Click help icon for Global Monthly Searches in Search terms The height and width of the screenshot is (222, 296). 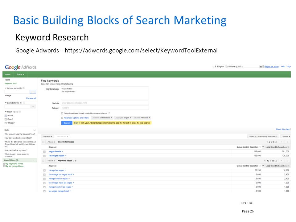tap(260, 147)
